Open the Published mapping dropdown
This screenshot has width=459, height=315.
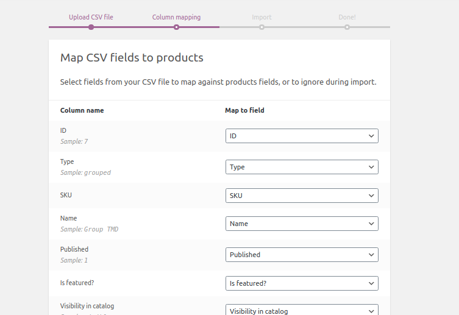point(302,255)
